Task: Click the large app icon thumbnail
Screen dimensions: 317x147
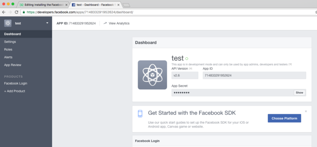Action: click(153, 75)
